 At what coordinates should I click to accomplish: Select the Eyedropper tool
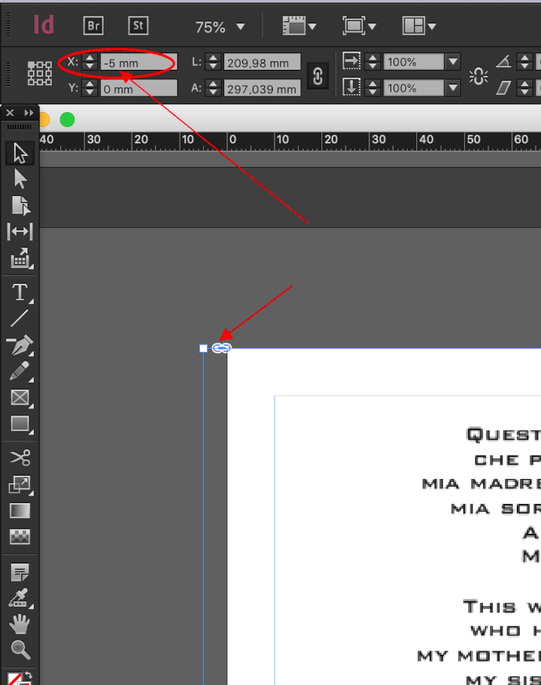click(x=20, y=598)
